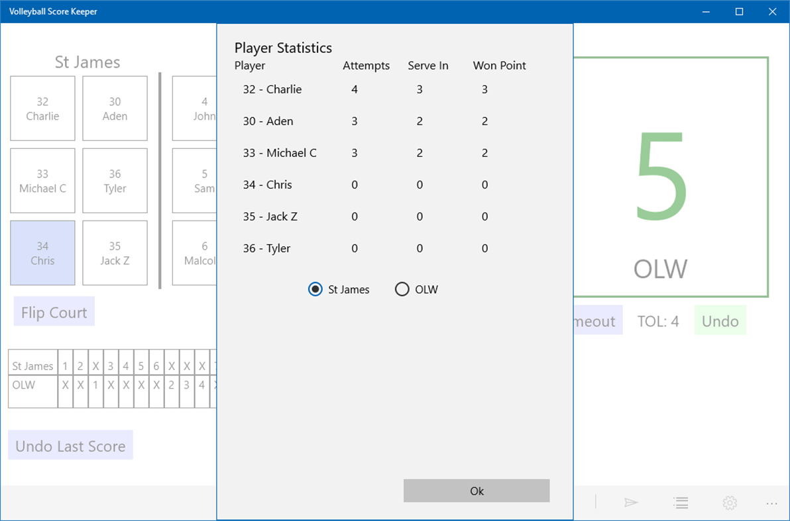Select player tile 32 Charlie
The width and height of the screenshot is (790, 521).
click(42, 108)
